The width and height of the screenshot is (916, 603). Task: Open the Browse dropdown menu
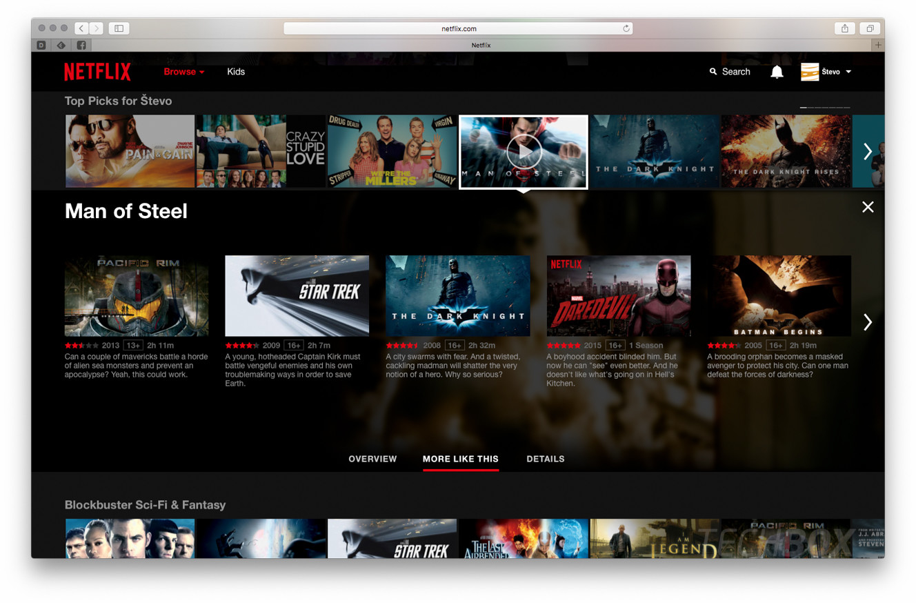click(183, 72)
